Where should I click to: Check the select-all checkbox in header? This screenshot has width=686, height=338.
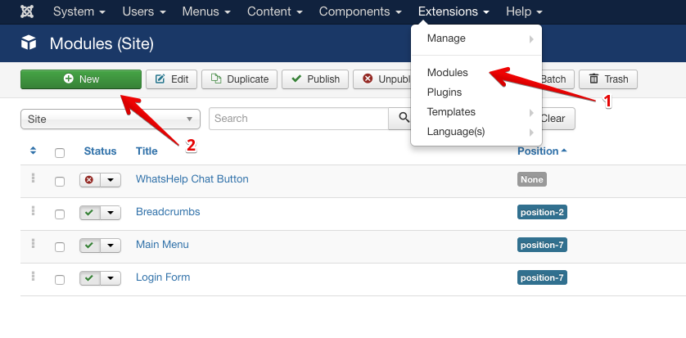click(x=59, y=152)
